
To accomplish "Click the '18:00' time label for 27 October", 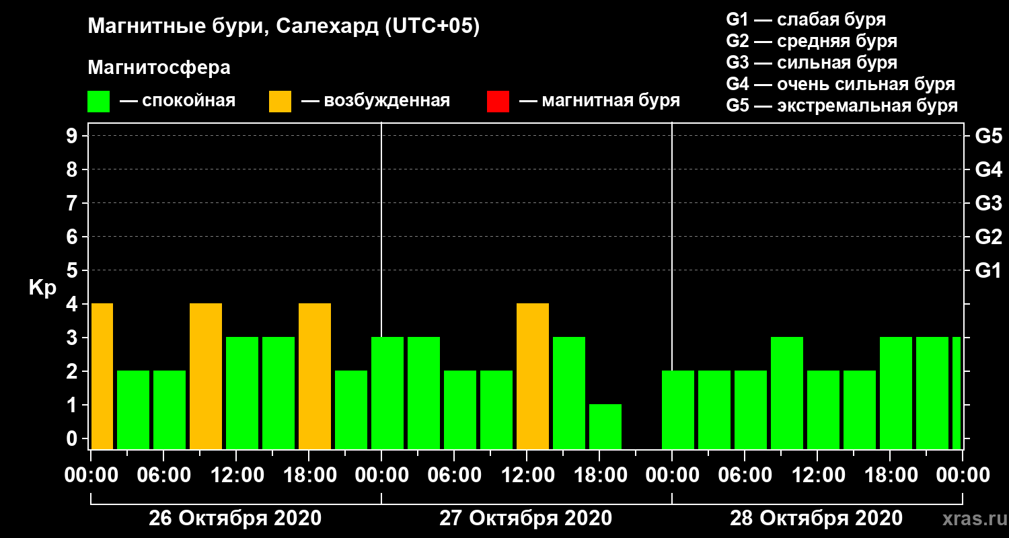I will coord(599,475).
